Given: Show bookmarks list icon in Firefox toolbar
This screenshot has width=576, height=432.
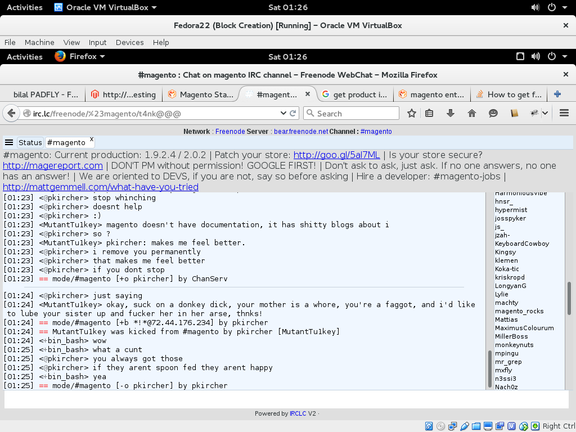Looking at the screenshot, I should 429,113.
